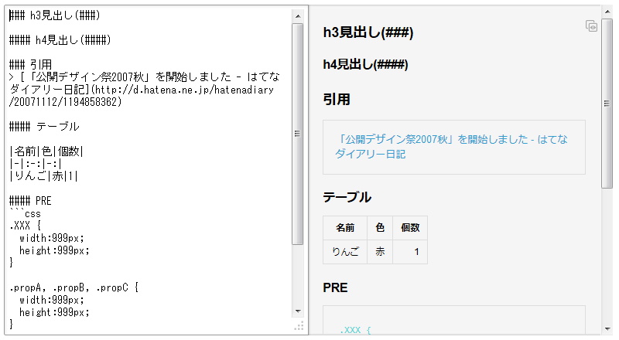This screenshot has height=340, width=619.
Task: Open the 公開デザイン祭2007秋 link in preview
Action: point(451,146)
